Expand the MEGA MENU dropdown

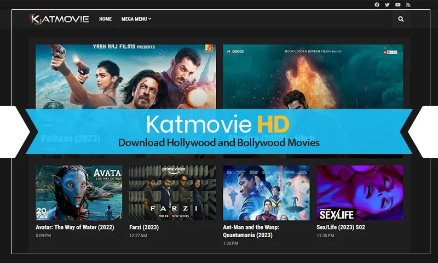(x=136, y=19)
